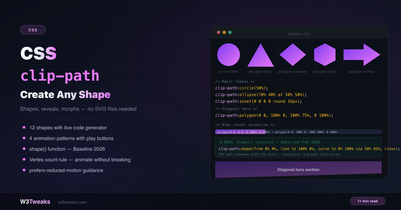The image size is (401, 210).
Task: Click the wipe reveal progress bar
Action: 298,132
